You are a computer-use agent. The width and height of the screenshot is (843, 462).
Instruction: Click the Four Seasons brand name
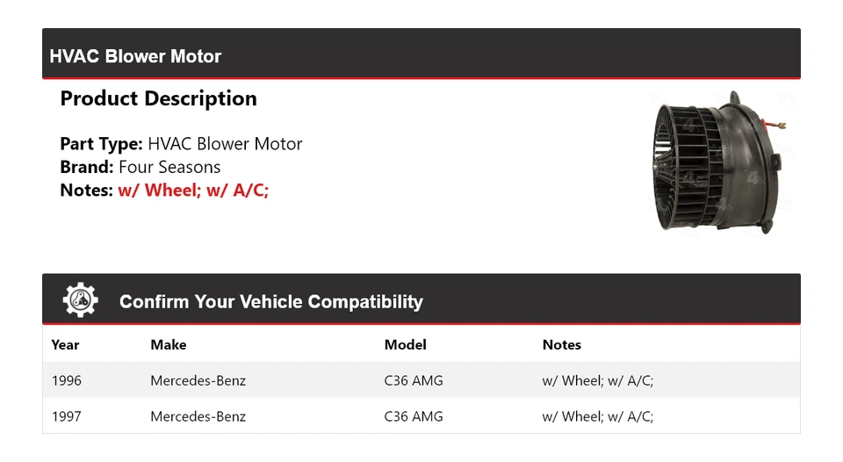(x=169, y=167)
